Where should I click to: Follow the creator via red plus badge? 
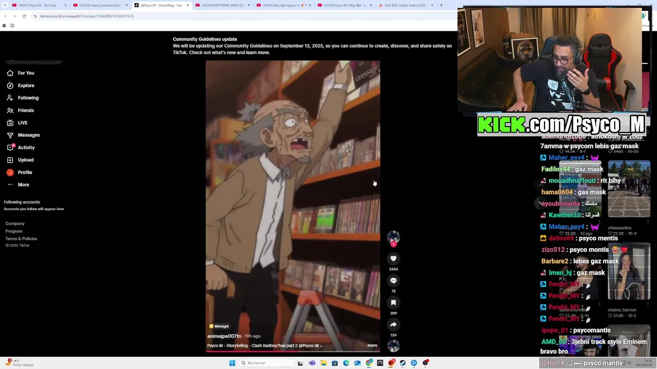tap(394, 244)
